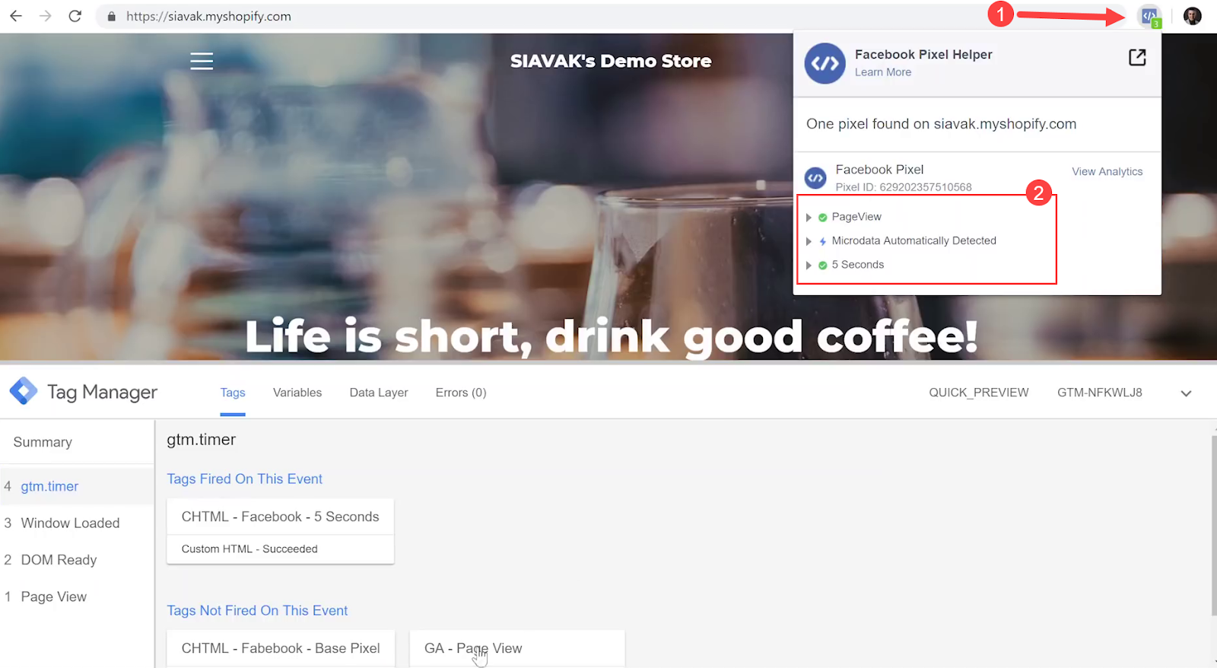Open the CHTML - Facebook - 5 Seconds tag card

[x=280, y=531]
